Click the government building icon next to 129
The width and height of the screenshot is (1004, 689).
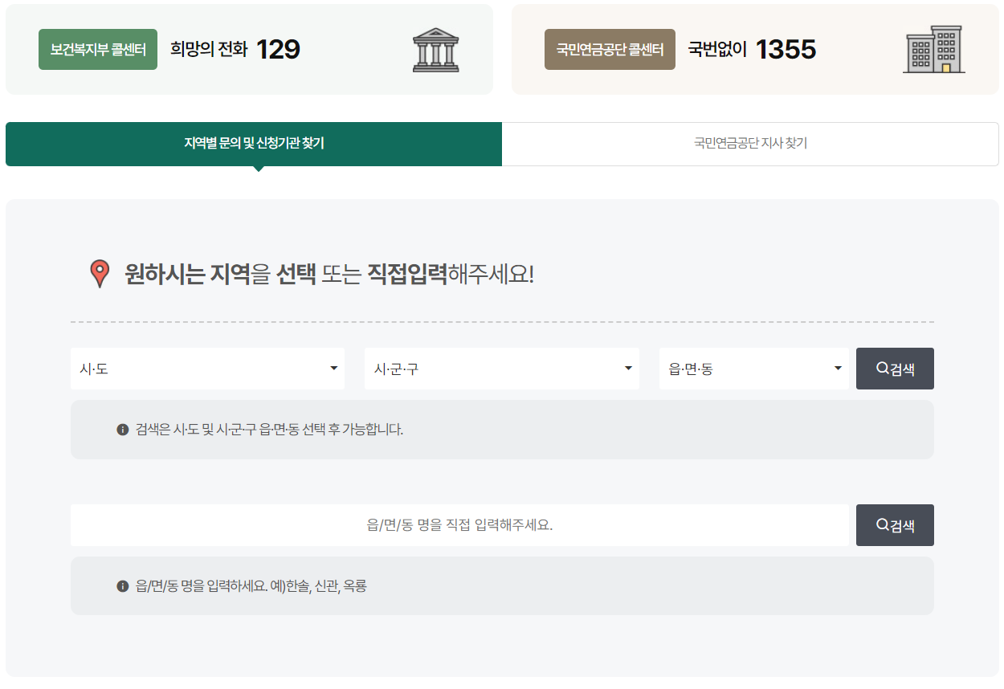(x=435, y=49)
